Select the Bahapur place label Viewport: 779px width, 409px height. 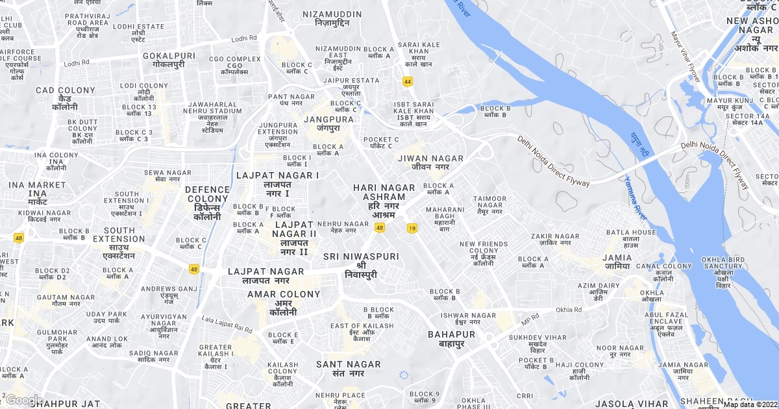(x=452, y=339)
